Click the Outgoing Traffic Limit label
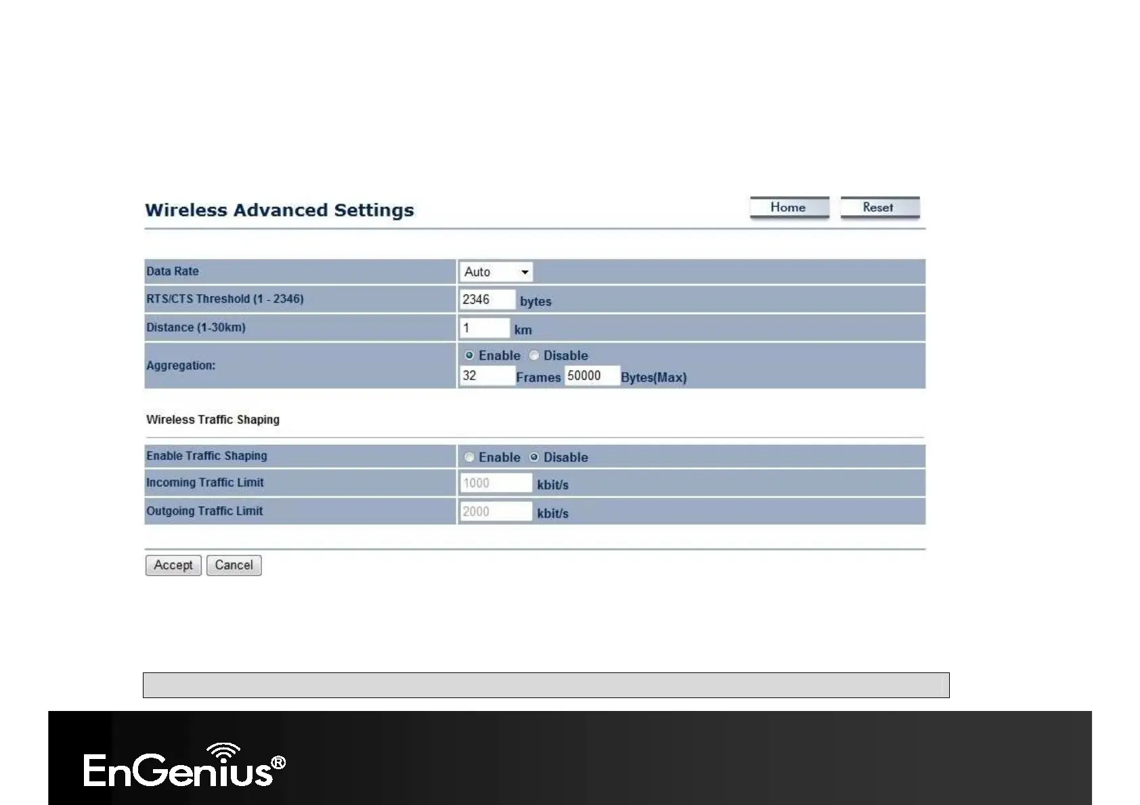Screen dimensions: 1140x805 click(204, 511)
